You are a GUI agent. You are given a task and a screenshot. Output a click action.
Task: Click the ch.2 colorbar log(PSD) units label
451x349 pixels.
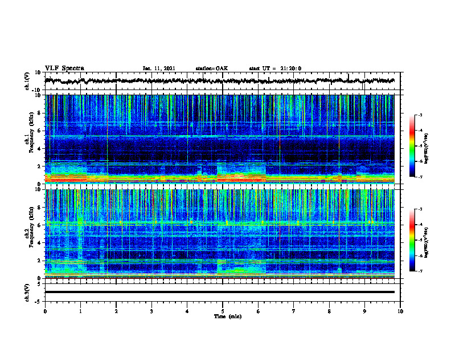pyautogui.click(x=426, y=243)
